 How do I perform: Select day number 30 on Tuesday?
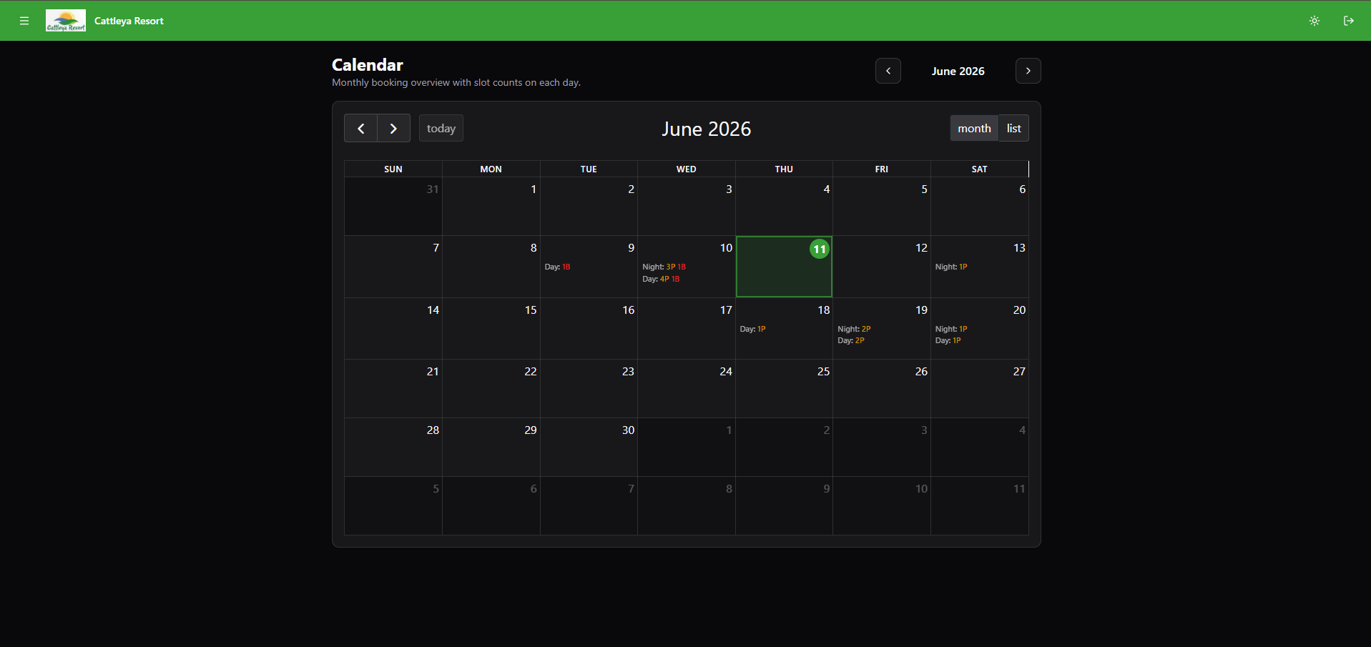628,430
